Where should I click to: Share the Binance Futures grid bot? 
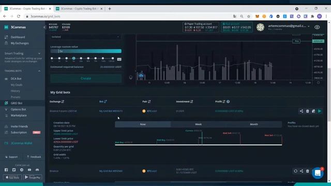point(302,111)
